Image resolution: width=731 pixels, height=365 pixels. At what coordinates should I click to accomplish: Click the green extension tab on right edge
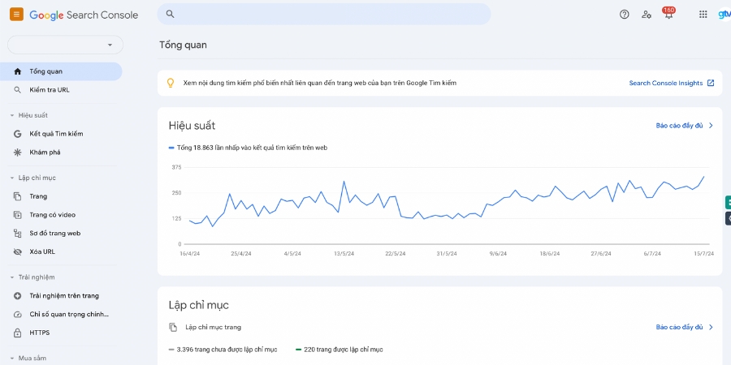pos(729,202)
